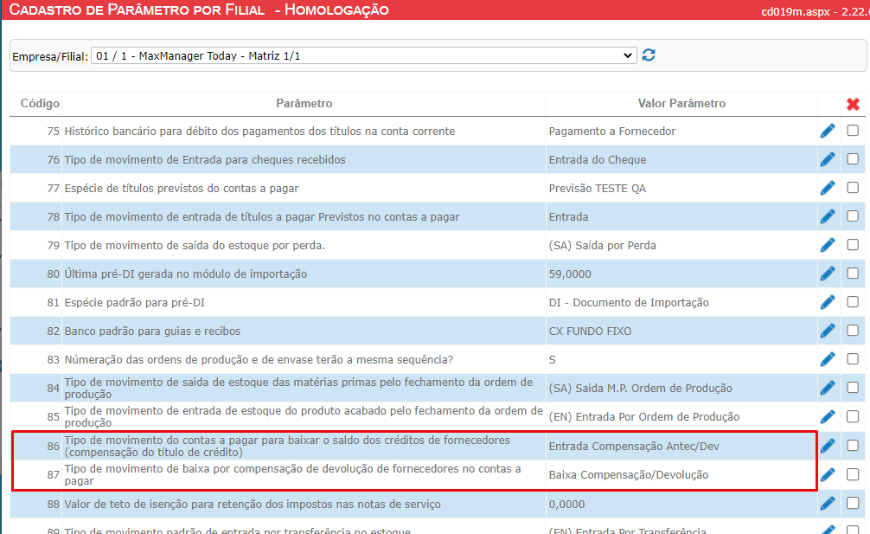Edit parameter 85 Entrada Por Ordem
The image size is (870, 534).
tap(828, 417)
